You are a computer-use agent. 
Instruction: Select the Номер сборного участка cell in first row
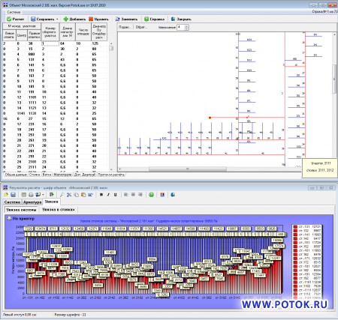tap(50, 43)
